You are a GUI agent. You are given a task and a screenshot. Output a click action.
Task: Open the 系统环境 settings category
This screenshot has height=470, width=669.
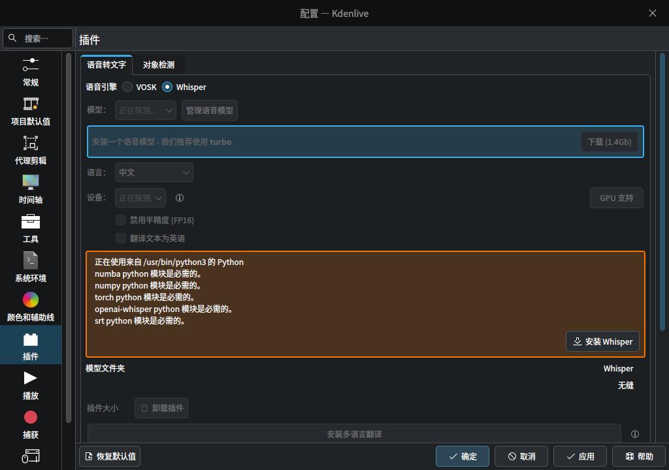click(31, 269)
